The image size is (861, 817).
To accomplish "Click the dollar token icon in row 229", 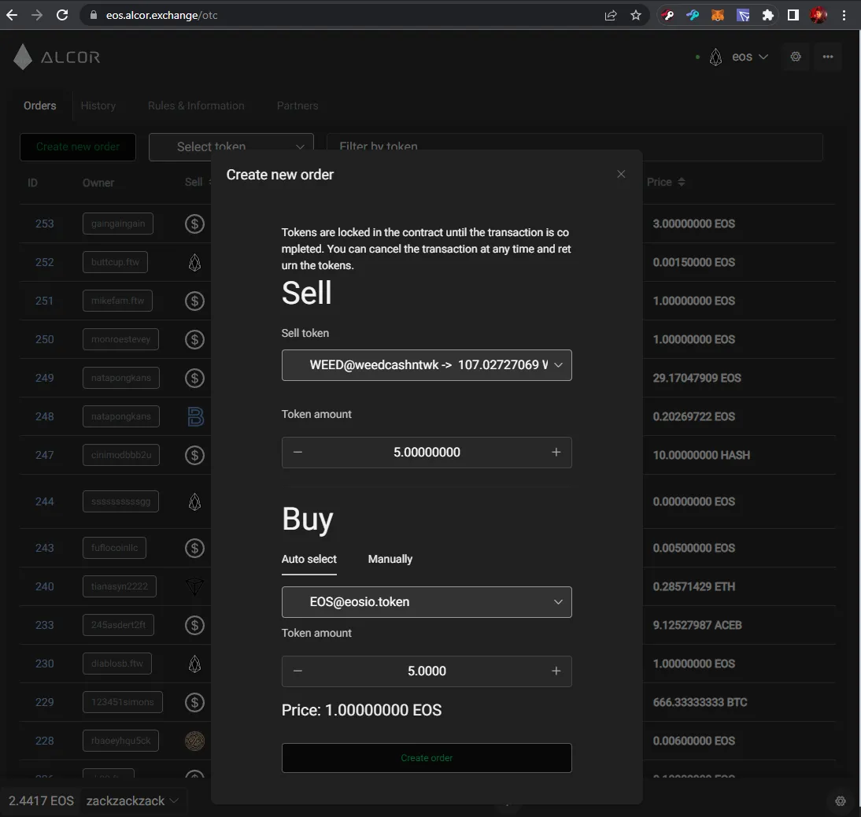I will pos(194,702).
